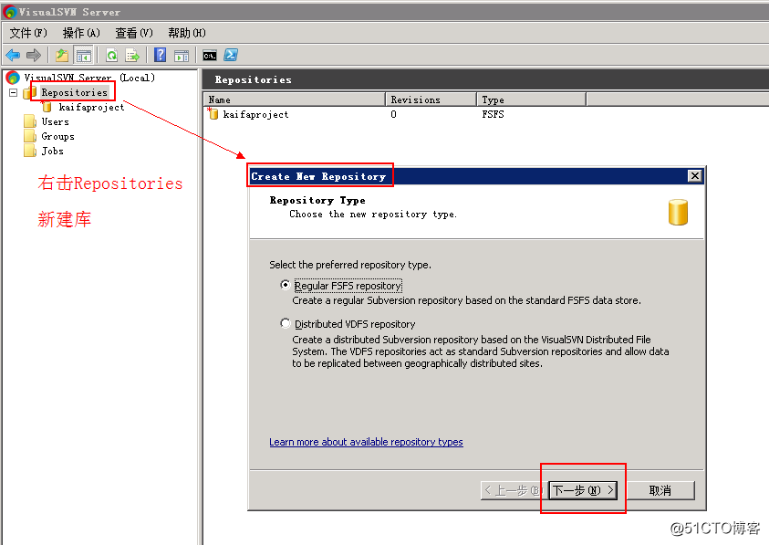The image size is (769, 545).
Task: Select the Jobs folder in tree
Action: coord(53,152)
